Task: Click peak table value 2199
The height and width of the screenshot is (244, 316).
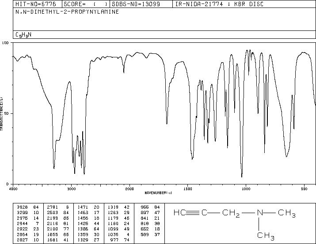Action: coord(53,218)
